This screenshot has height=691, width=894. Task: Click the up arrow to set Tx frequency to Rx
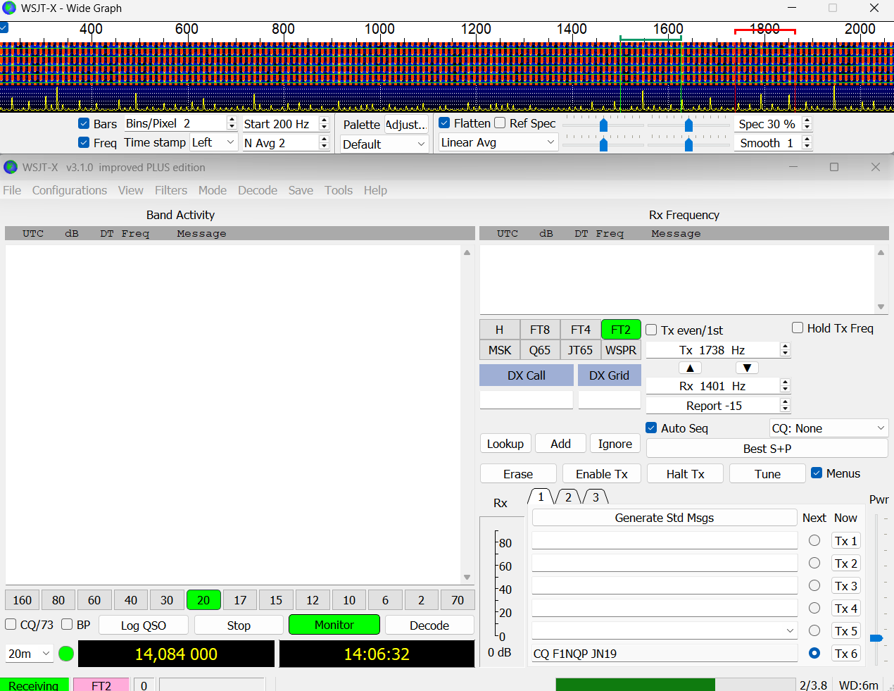(x=690, y=368)
